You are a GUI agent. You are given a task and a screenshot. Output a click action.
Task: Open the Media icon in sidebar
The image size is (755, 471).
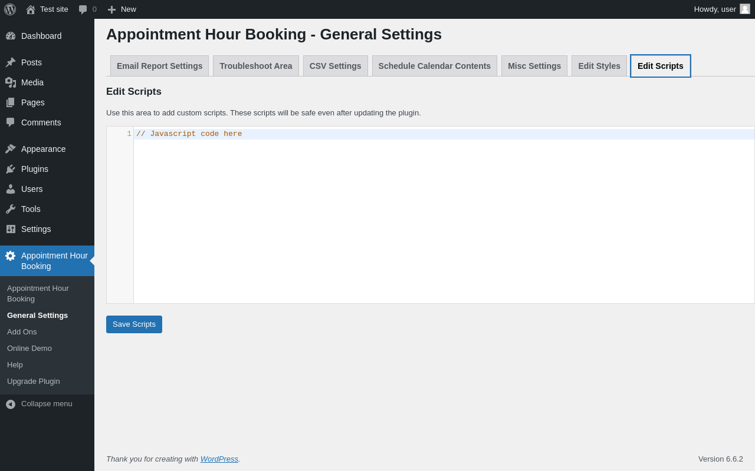pos(11,82)
